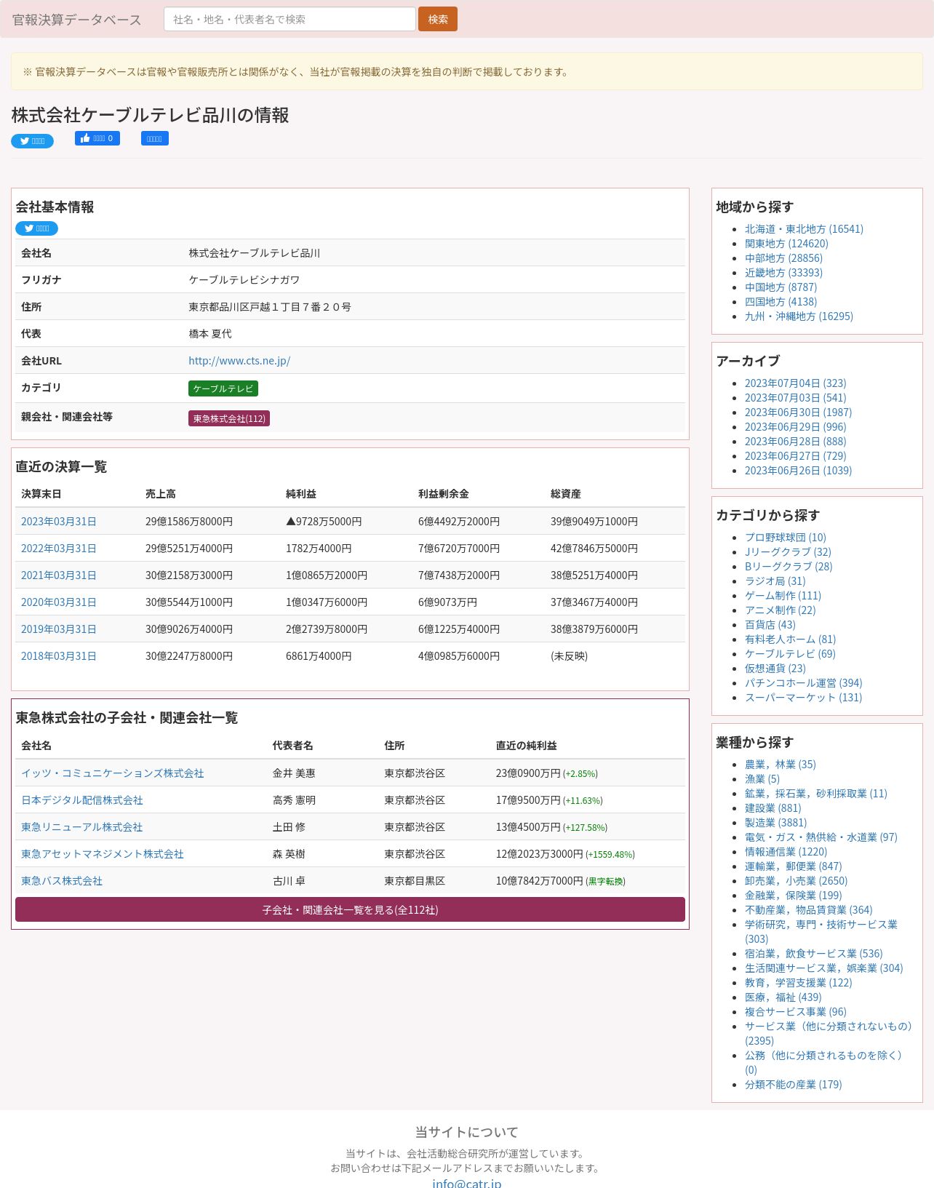The height and width of the screenshot is (1188, 934).
Task: Open the 2021年03月31日 settlement link
Action: click(x=59, y=575)
